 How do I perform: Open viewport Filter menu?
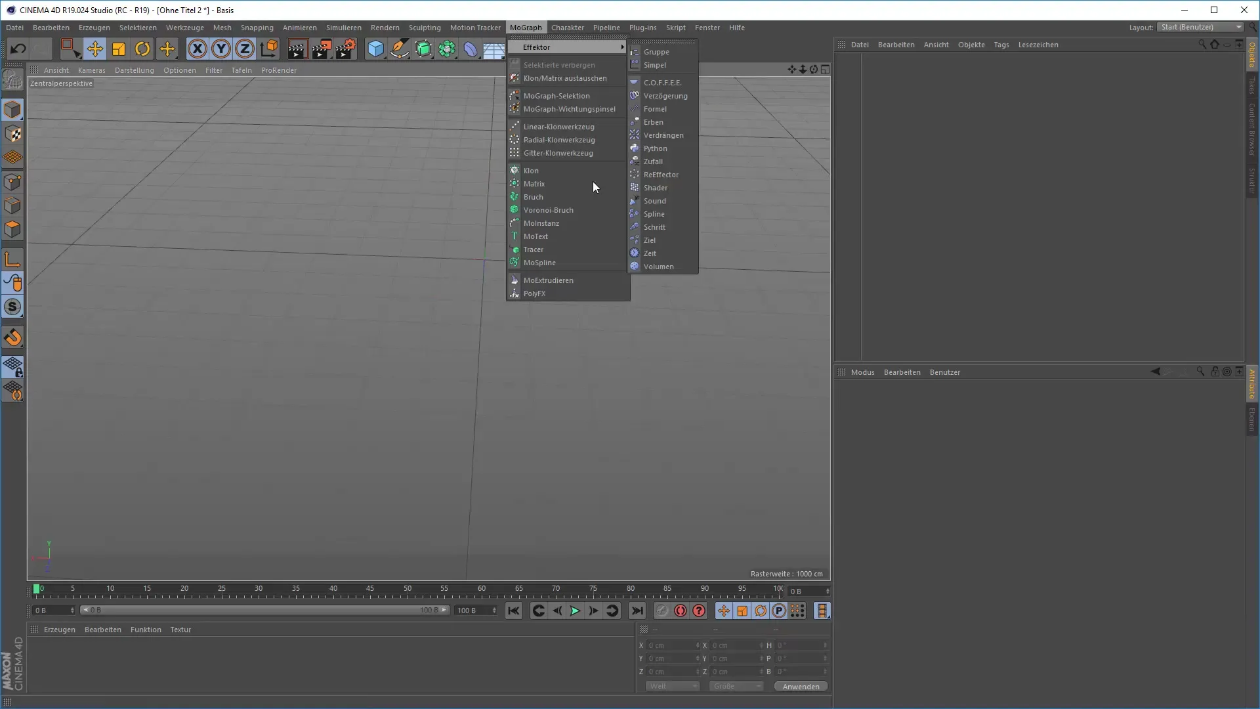214,70
